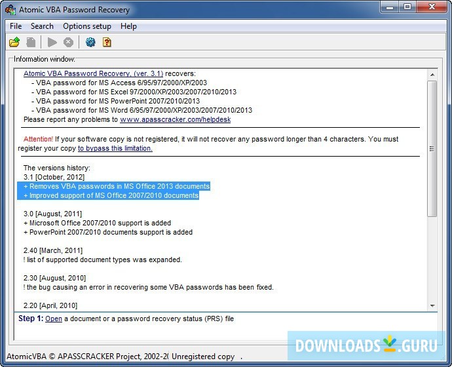Click the AtomicVBA copyright status bar text

(x=88, y=357)
